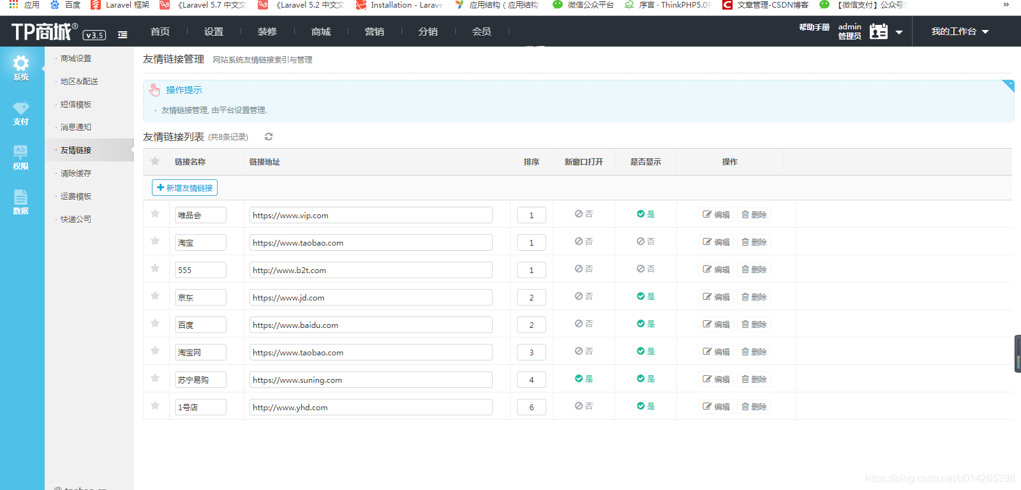Image resolution: width=1021 pixels, height=490 pixels.
Task: Select 地区&配送 in the side menu
Action: point(79,82)
